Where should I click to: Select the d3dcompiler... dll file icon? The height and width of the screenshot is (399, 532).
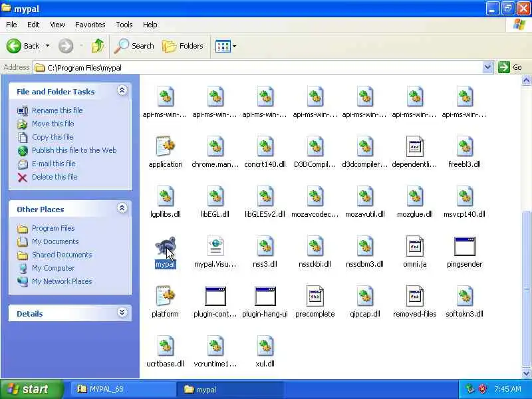point(364,146)
